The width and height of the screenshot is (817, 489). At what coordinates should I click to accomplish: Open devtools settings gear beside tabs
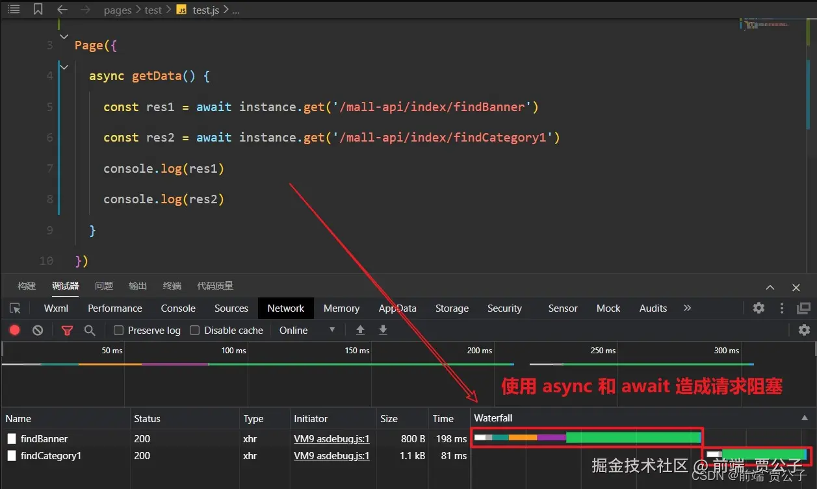tap(759, 308)
